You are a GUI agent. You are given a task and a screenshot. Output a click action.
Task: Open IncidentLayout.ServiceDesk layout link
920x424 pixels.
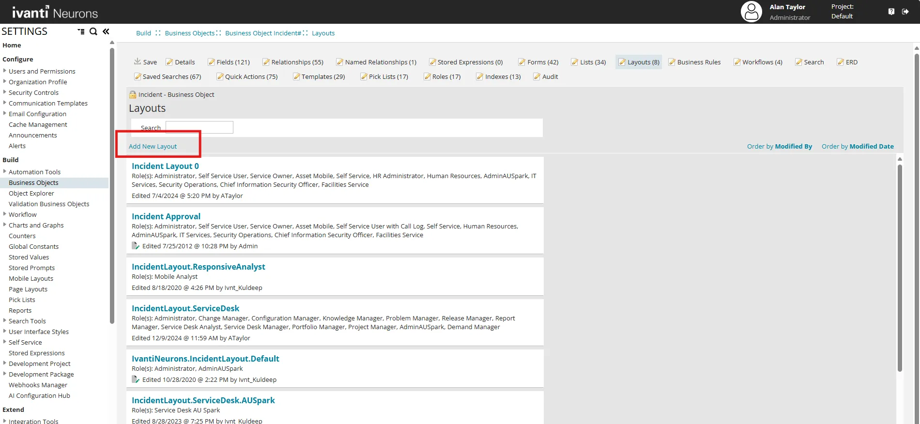(x=185, y=308)
